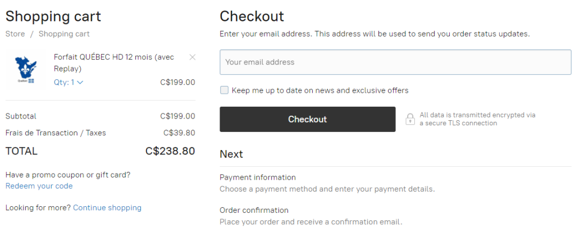The height and width of the screenshot is (232, 575).
Task: Open the Québec fleur-de-lis product thumbnail
Action: click(24, 70)
